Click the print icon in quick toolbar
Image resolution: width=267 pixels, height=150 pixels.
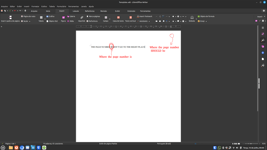point(25,11)
